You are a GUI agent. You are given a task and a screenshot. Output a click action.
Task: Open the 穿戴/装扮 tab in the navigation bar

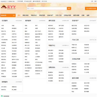(42, 15)
